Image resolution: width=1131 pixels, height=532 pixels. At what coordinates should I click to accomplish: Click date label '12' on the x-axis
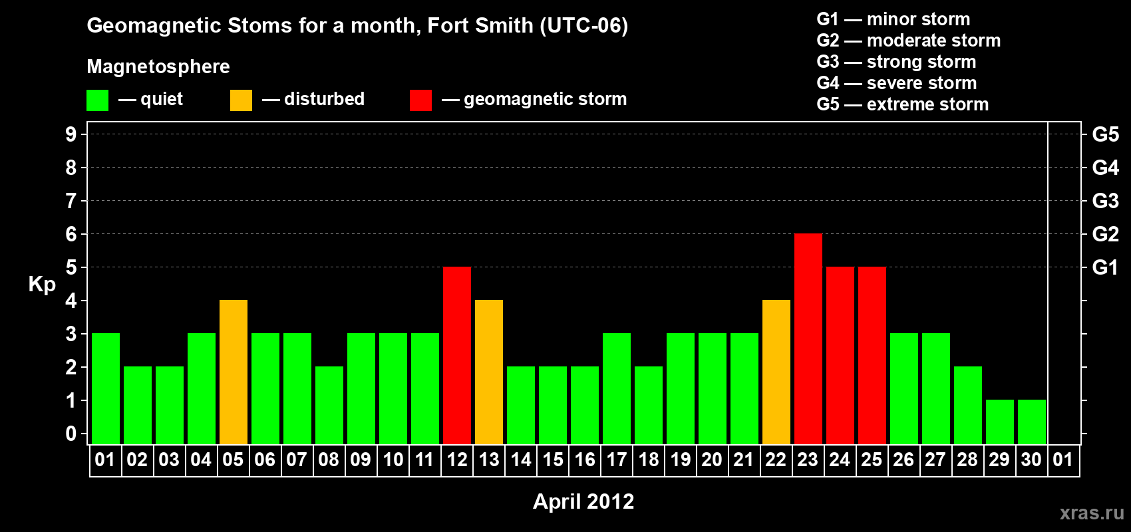pyautogui.click(x=457, y=460)
